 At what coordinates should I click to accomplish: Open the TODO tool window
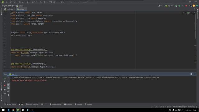(x=44, y=104)
